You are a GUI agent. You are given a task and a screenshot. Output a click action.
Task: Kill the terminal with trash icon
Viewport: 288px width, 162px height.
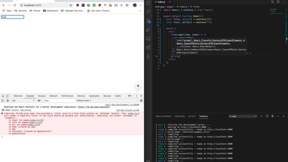(x=273, y=116)
